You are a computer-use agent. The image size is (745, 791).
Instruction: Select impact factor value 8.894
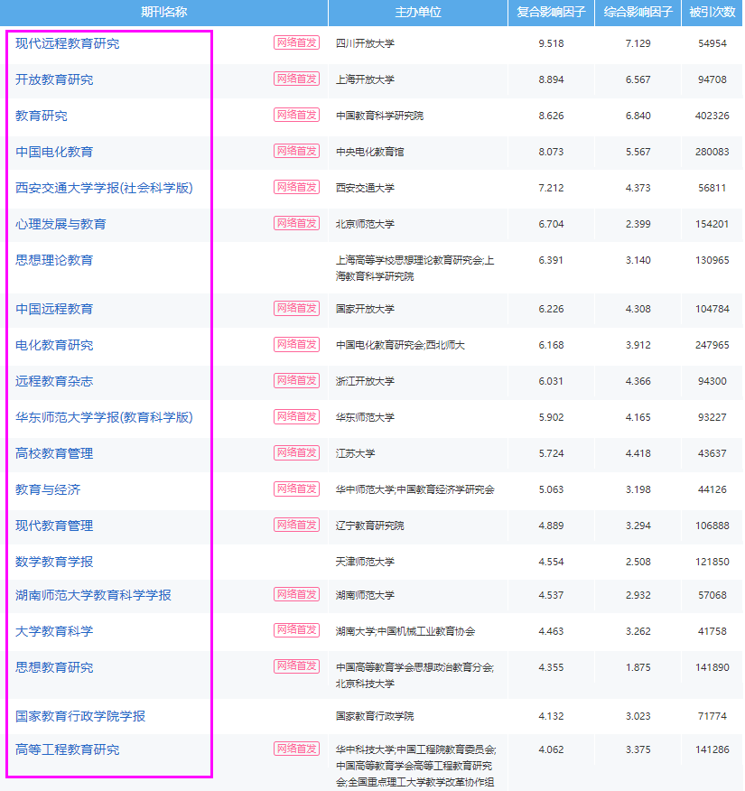tap(552, 79)
